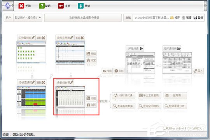Click 导出工作量表 export button
Viewport: 210px width, 140px height.
pyautogui.click(x=149, y=95)
